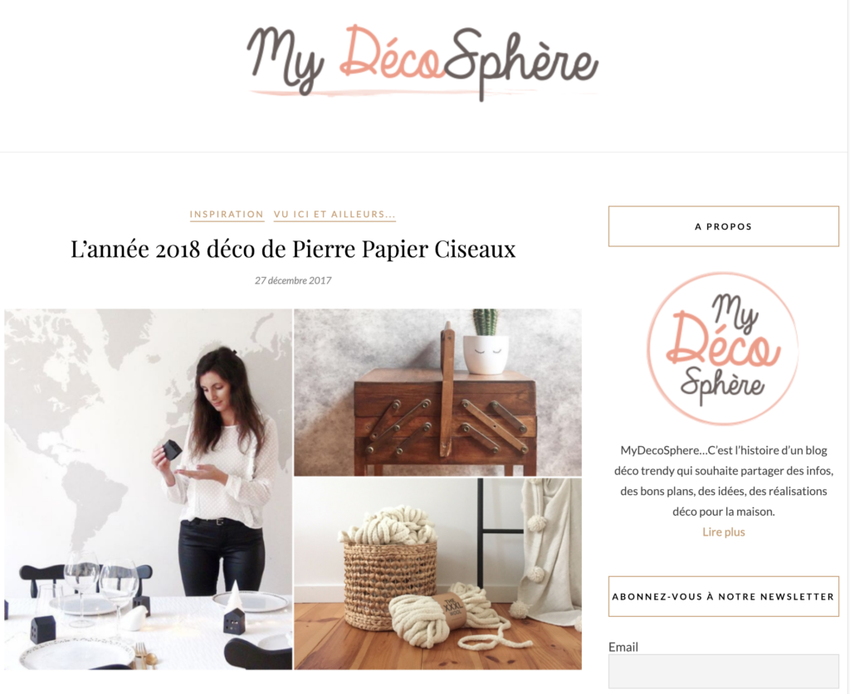Click the round My Déco Sphère badge
The width and height of the screenshot is (850, 694).
[x=723, y=348]
